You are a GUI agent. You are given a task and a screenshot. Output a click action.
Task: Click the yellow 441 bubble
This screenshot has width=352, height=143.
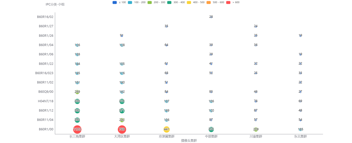coord(166,129)
